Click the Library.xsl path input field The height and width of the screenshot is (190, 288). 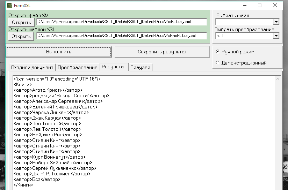pyautogui.click(x=122, y=36)
